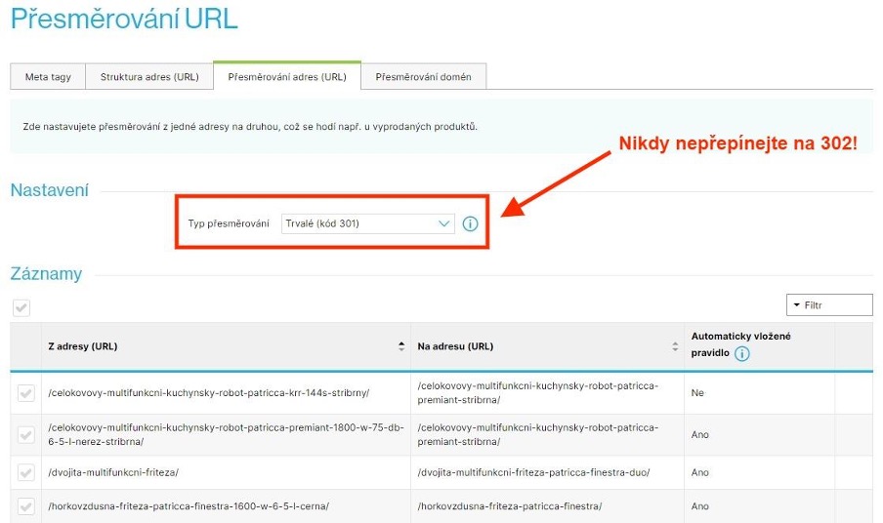Open the Struktura adres (URL) tab
This screenshot has height=523, width=883.
(x=149, y=77)
